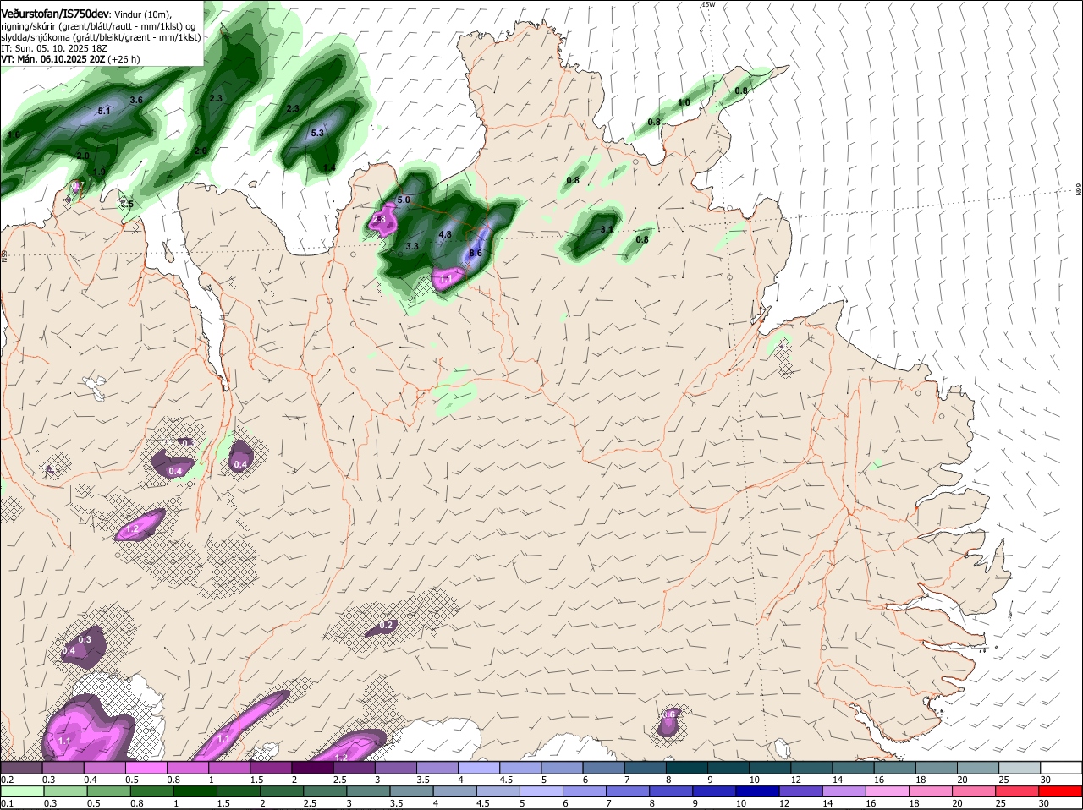This screenshot has width=1083, height=810.
Task: Click the 'rigning/skúrir' description line
Action: pyautogui.click(x=99, y=26)
